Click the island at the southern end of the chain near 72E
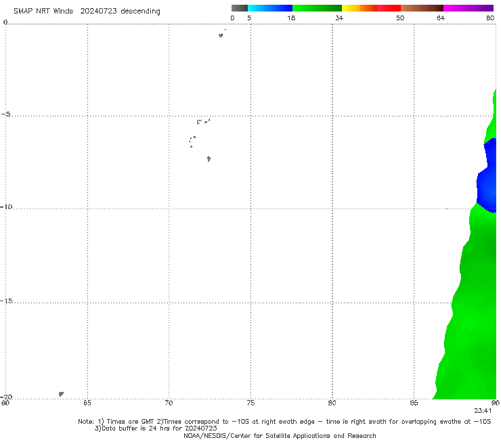Viewport: 501px width, 440px height. (209, 159)
